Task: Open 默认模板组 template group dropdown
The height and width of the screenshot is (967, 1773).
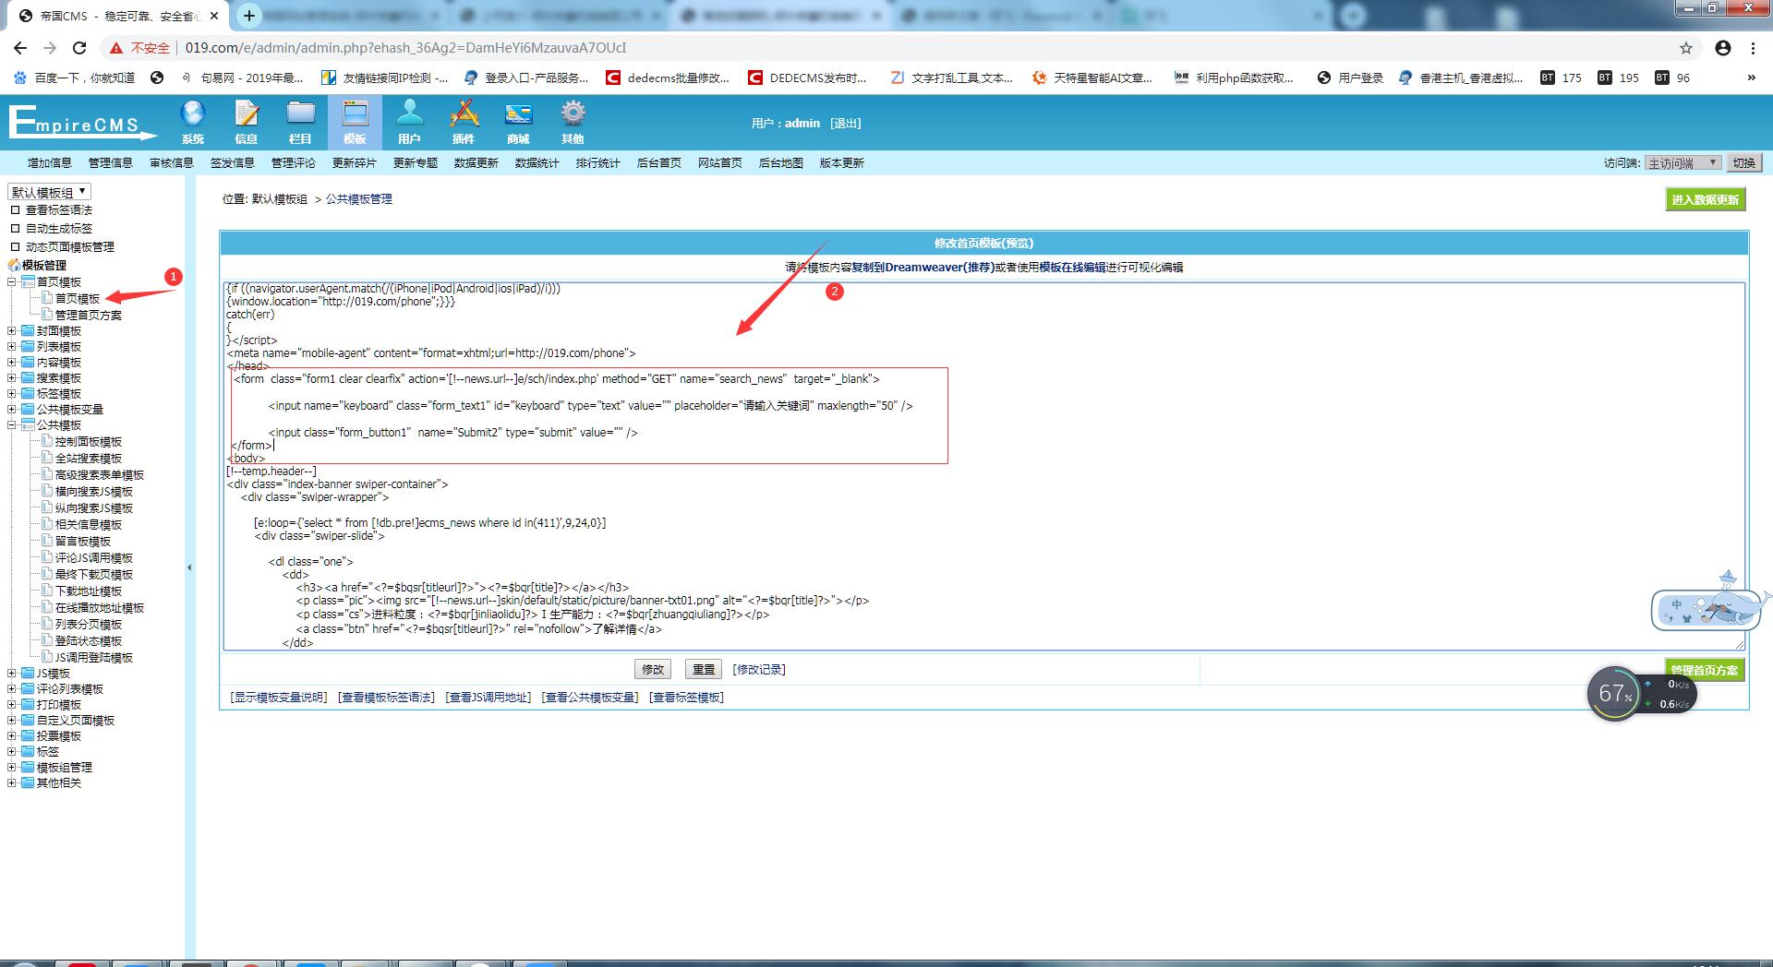Action: 49,192
